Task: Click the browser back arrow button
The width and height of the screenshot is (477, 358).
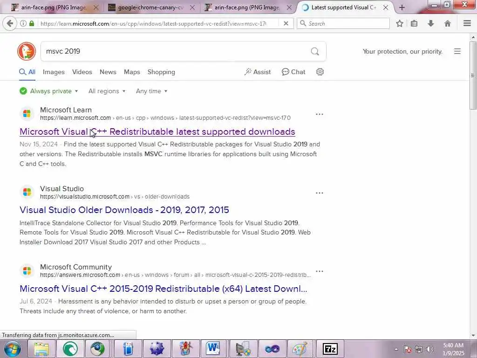Action: pos(10,23)
